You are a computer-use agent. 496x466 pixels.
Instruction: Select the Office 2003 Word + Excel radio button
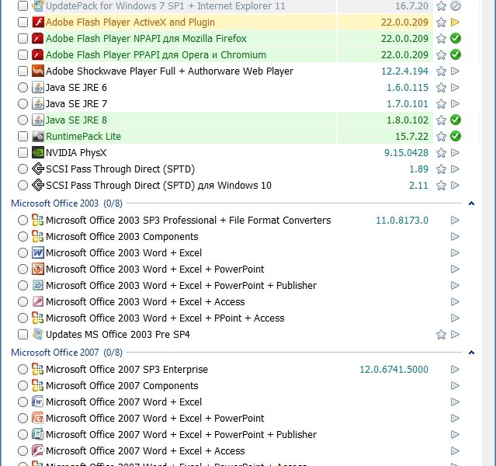pos(23,252)
